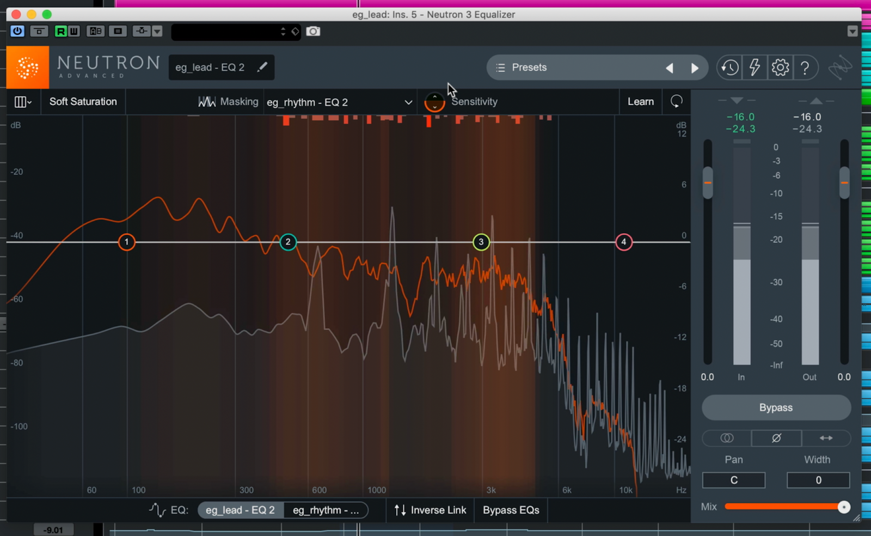Select EQ node 1
Viewport: 871px width, 536px height.
coord(126,242)
